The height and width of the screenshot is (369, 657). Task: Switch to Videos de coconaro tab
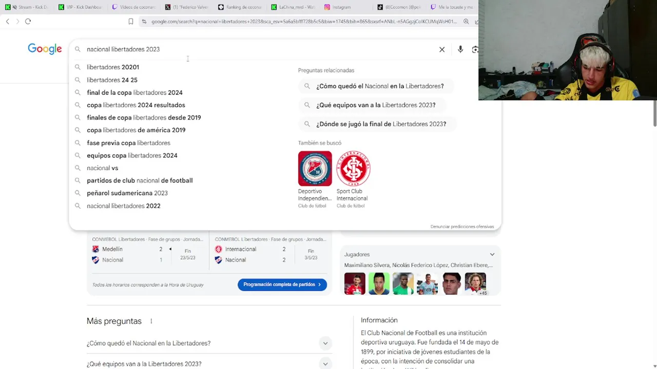133,7
